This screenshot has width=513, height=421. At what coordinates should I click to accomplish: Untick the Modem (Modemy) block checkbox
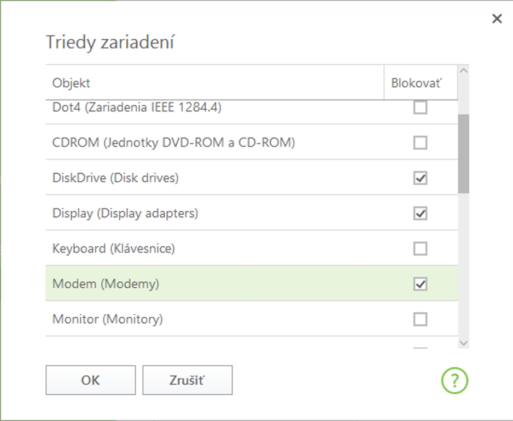(x=420, y=284)
